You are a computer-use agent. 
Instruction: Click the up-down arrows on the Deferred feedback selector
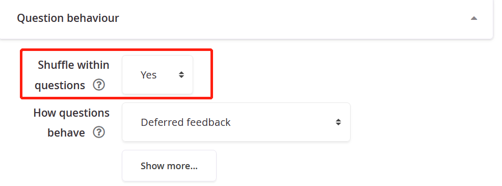pyautogui.click(x=338, y=122)
